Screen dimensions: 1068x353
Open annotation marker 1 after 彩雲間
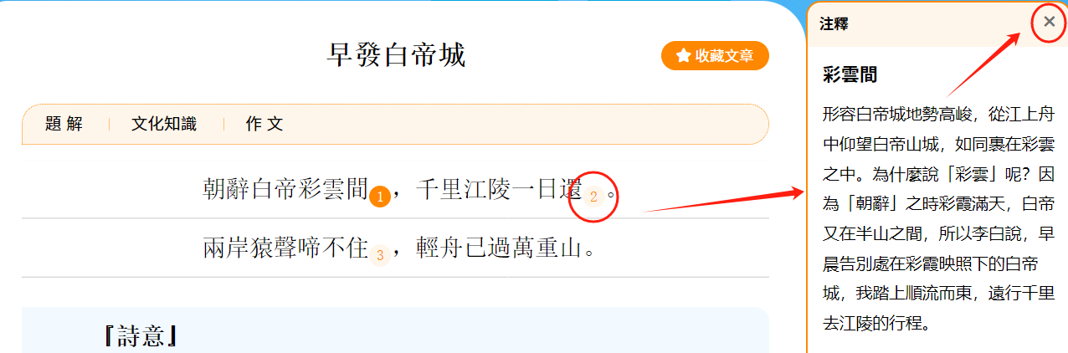[380, 197]
